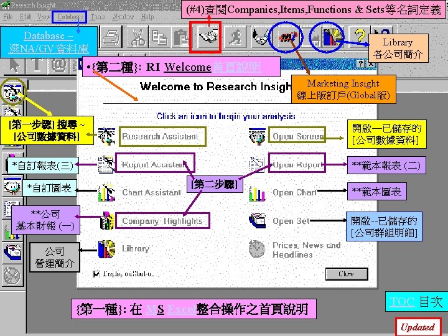
Task: Click the report sheet icon in left sidebar
Action: (x=11, y=208)
